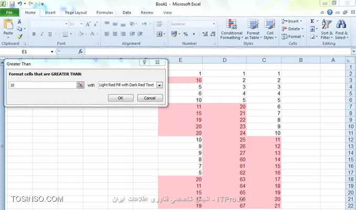Click the Fill down-arrow icon
This screenshot has height=210, width=356.
312,29
